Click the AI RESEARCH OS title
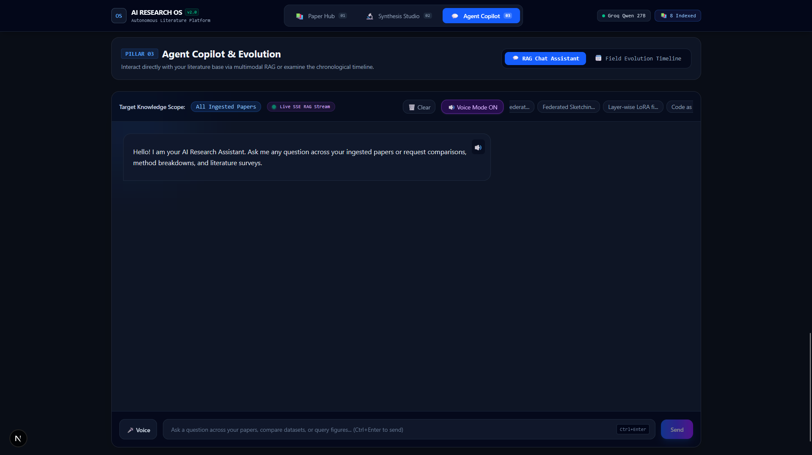Image resolution: width=812 pixels, height=455 pixels. 157,12
